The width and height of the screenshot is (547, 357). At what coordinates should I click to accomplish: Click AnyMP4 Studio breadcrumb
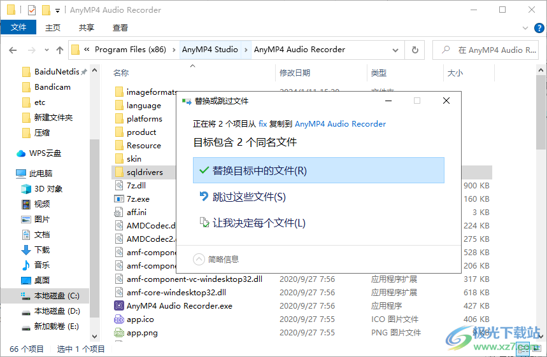210,50
